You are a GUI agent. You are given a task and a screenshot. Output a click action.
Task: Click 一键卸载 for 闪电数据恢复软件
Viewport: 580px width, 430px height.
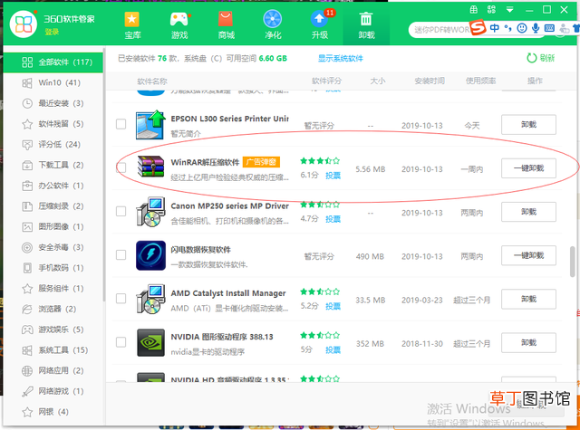tap(528, 255)
